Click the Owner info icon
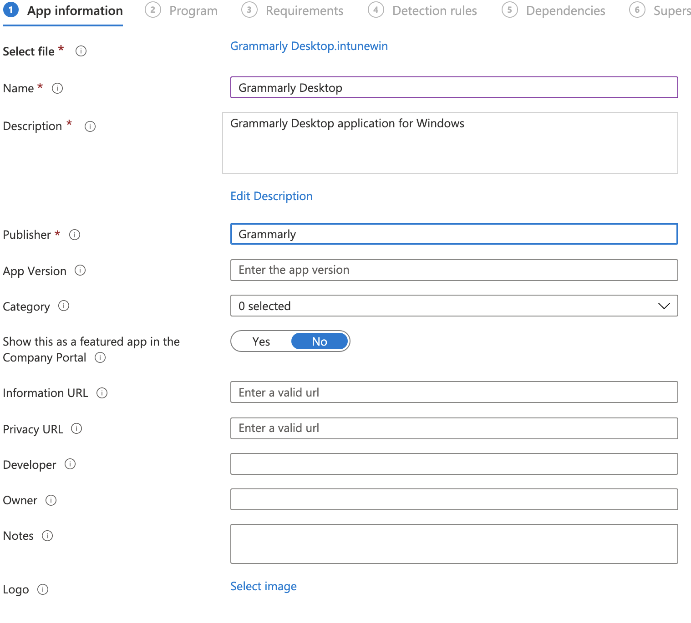This screenshot has height=623, width=691. (x=51, y=500)
